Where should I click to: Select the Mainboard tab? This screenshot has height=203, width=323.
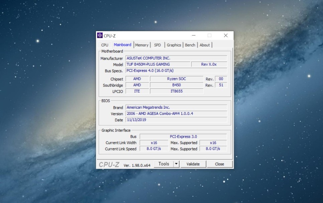click(123, 45)
